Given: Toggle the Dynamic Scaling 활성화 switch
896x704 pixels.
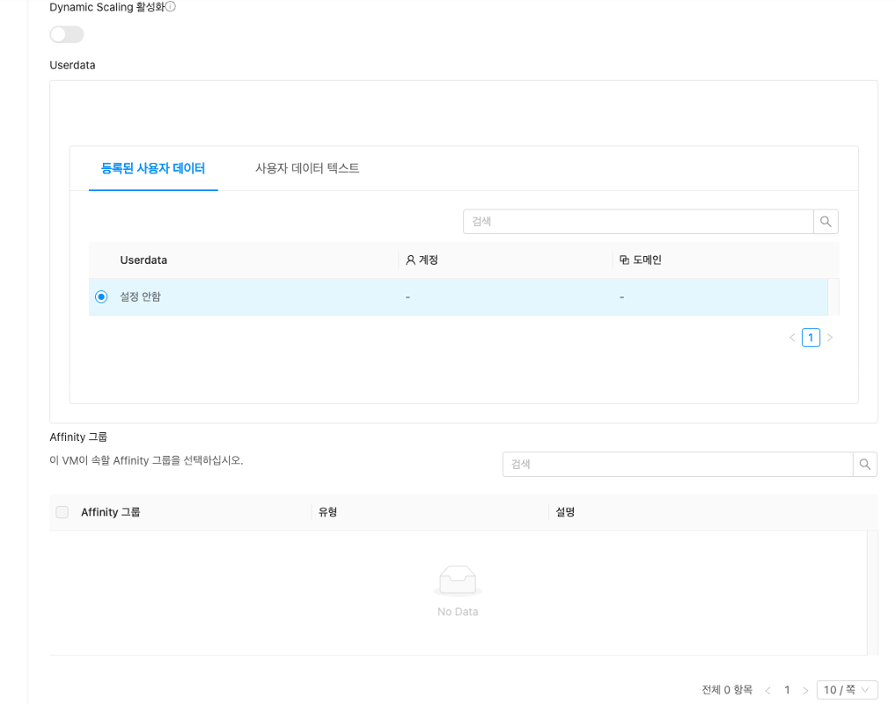Looking at the screenshot, I should point(67,34).
